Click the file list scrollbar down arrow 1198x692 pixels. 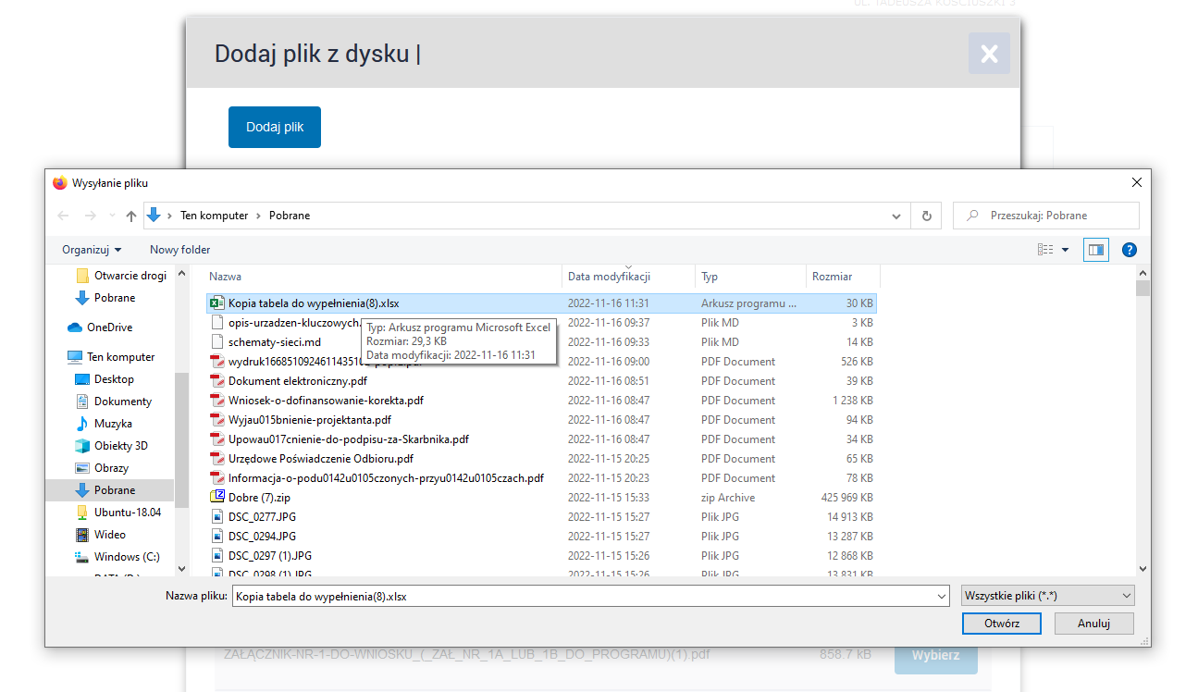click(1142, 569)
